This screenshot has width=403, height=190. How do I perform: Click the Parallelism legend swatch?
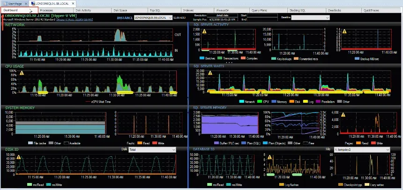coord(317,102)
